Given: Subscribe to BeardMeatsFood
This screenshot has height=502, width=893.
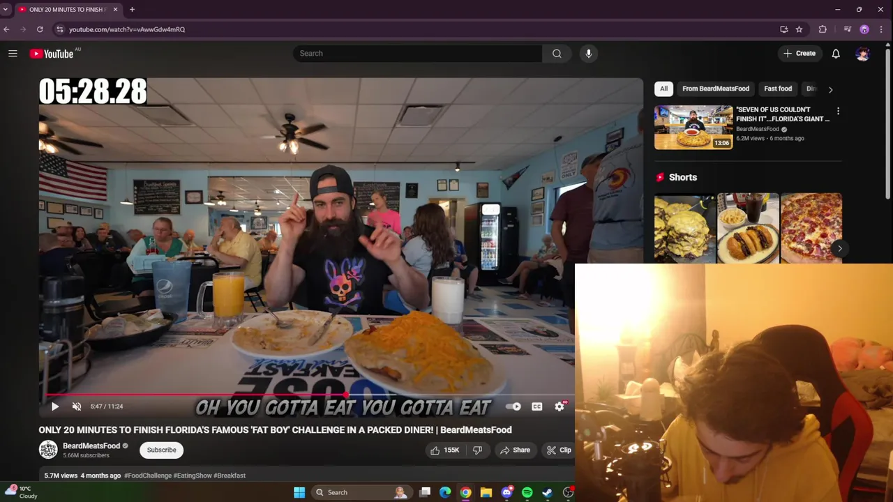Looking at the screenshot, I should 161,450.
